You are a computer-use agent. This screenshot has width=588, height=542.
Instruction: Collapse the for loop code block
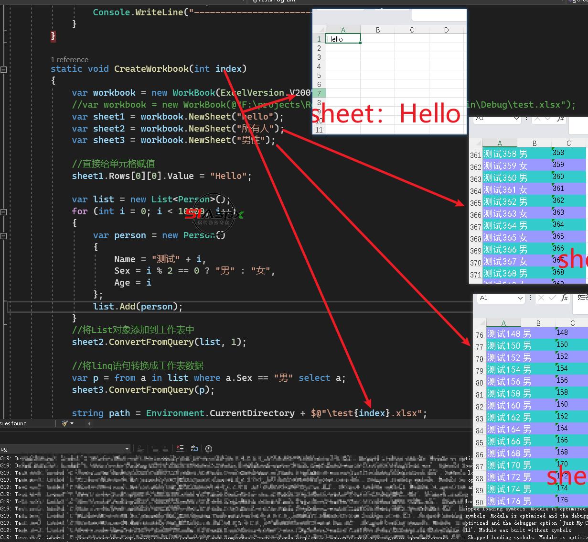pyautogui.click(x=4, y=212)
